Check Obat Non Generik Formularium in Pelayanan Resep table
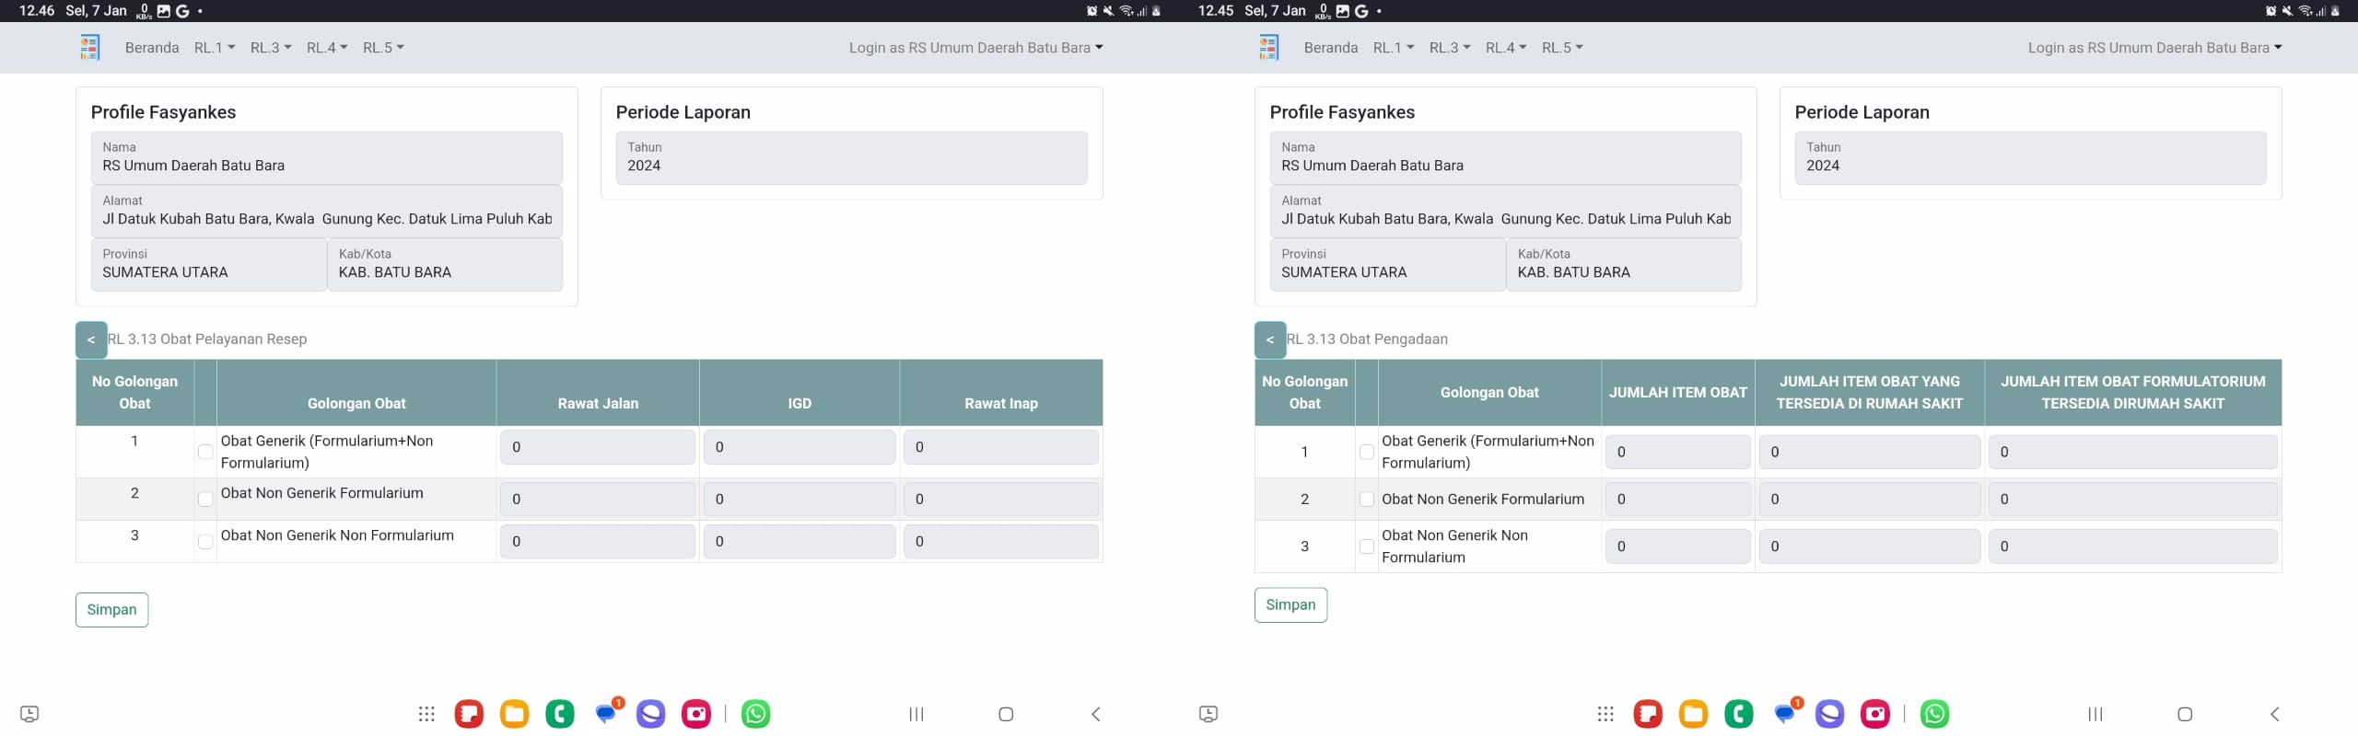Screen dimensions: 2358x736 [205, 500]
